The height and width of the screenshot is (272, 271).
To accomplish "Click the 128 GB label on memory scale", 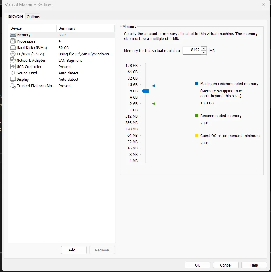I will tap(132, 66).
